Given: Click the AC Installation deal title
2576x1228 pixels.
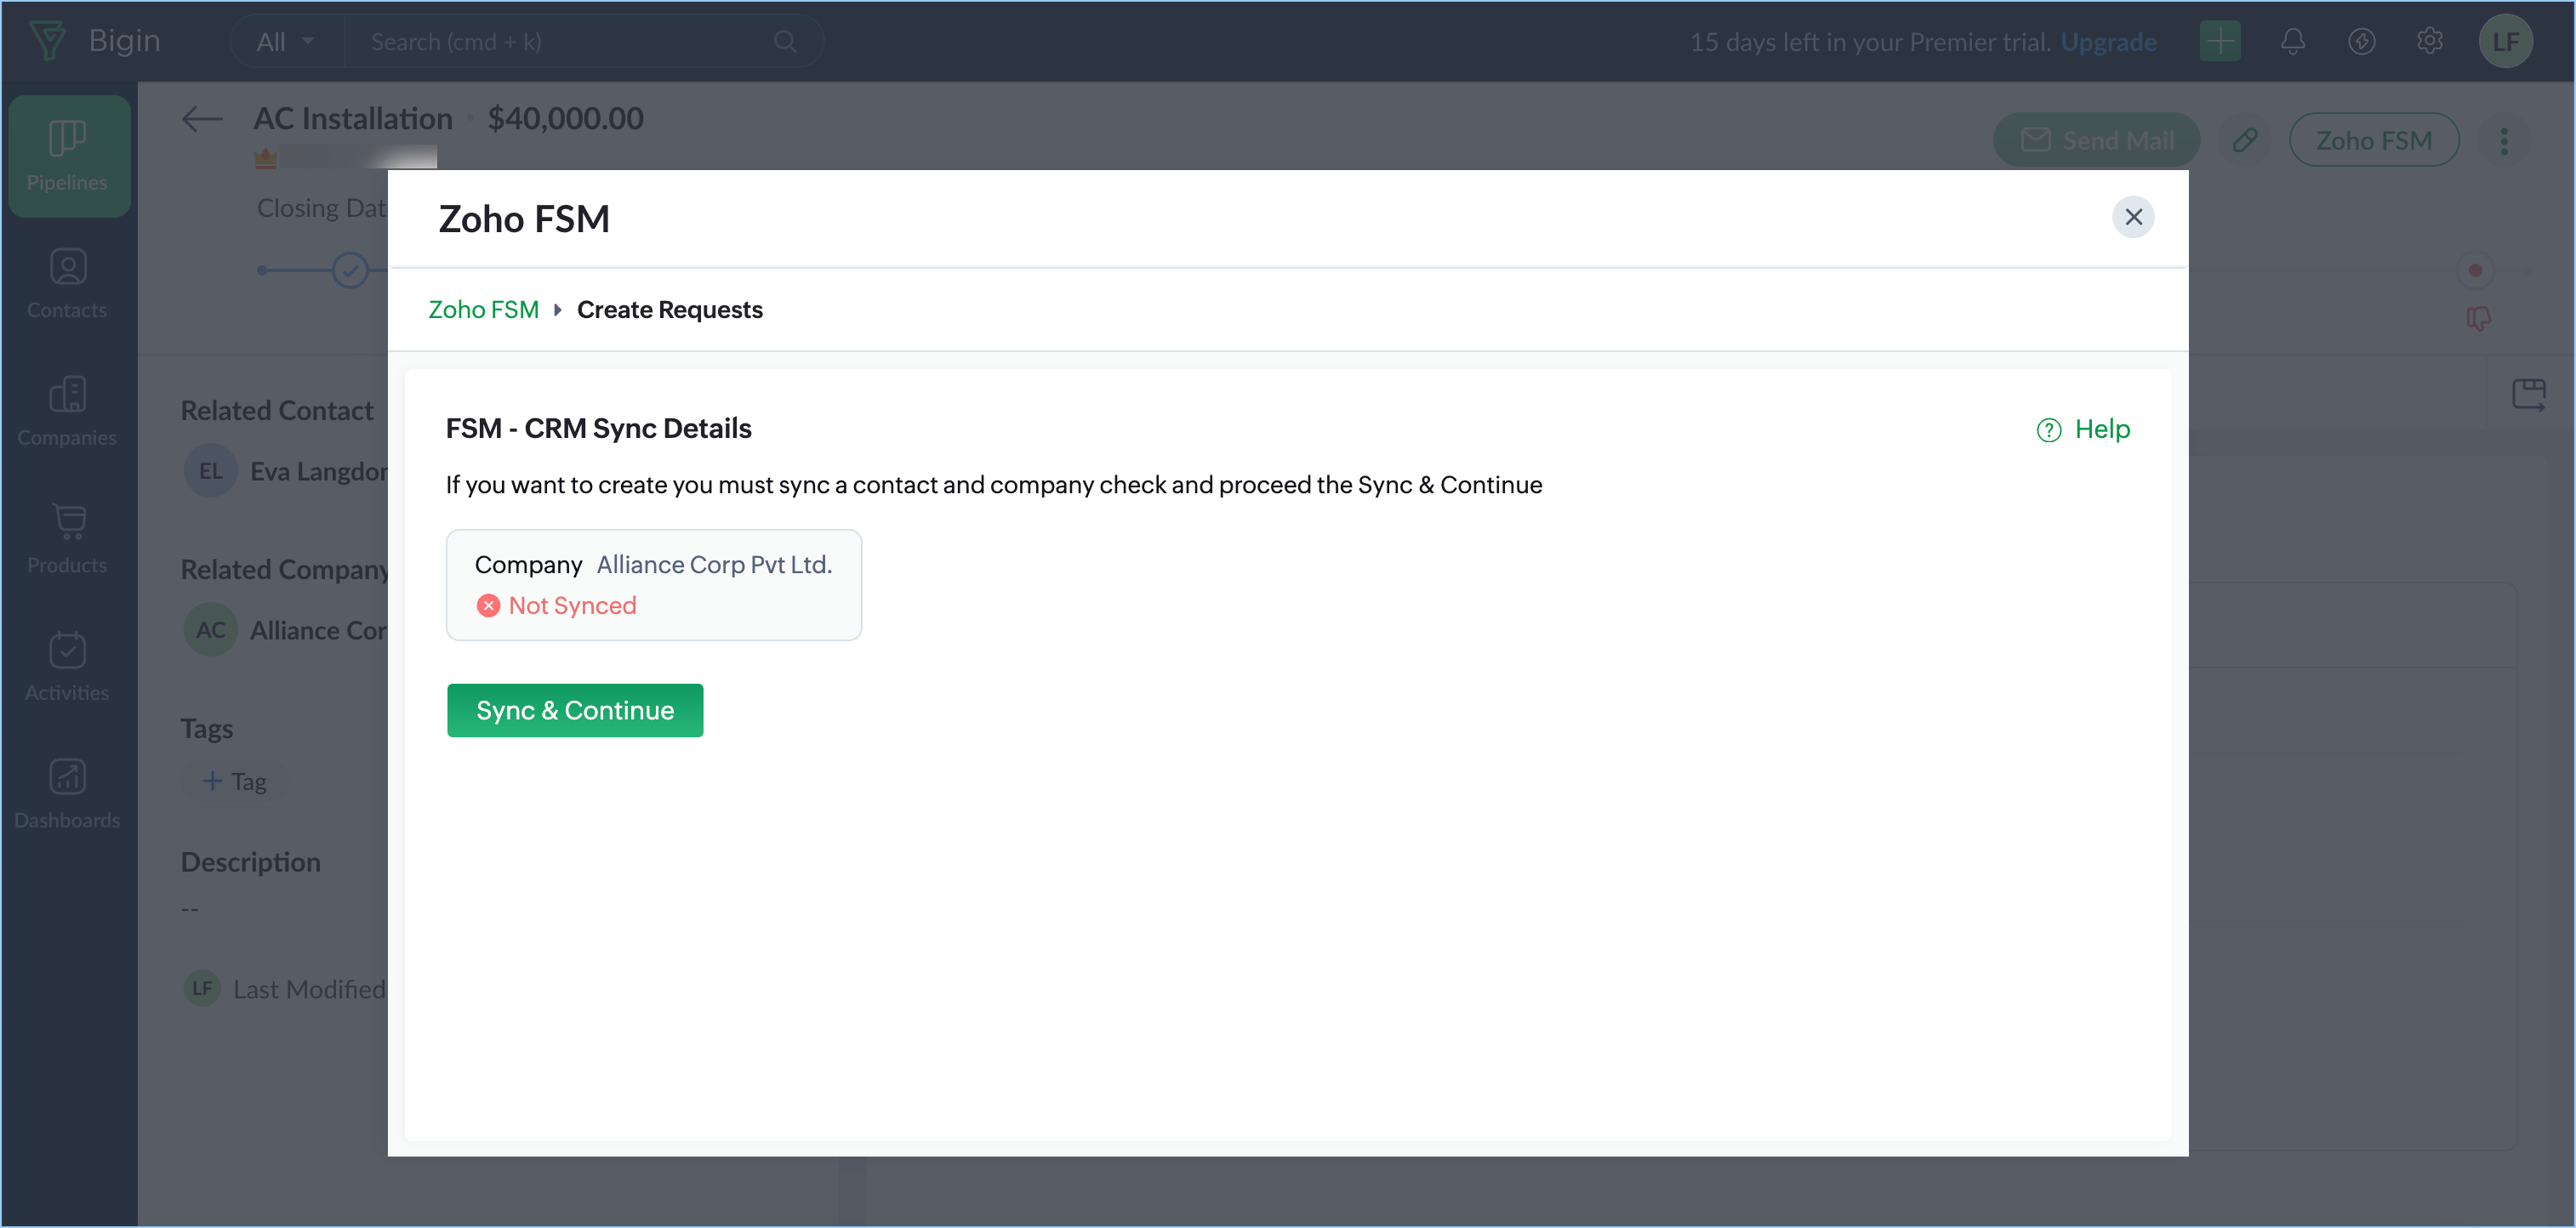Looking at the screenshot, I should point(353,119).
